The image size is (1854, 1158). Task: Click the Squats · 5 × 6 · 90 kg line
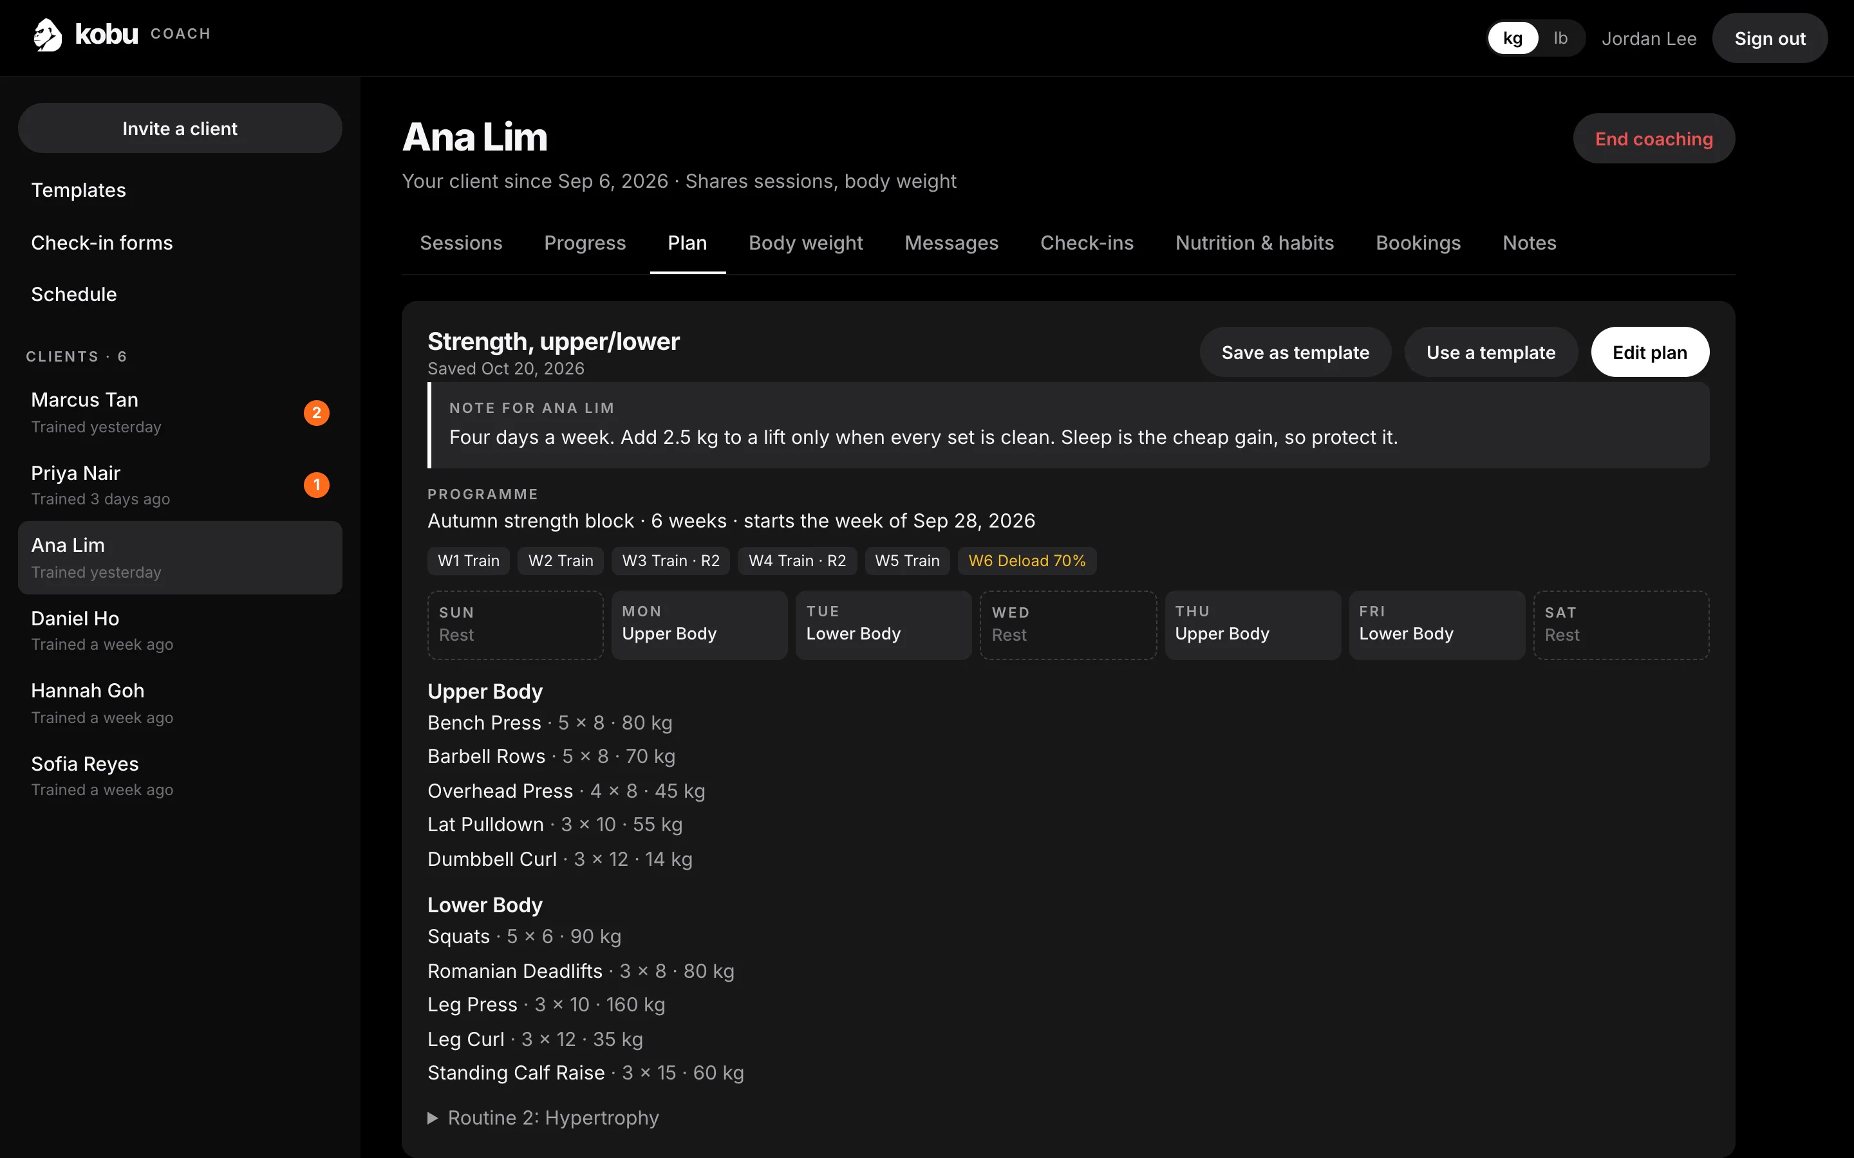click(x=524, y=936)
